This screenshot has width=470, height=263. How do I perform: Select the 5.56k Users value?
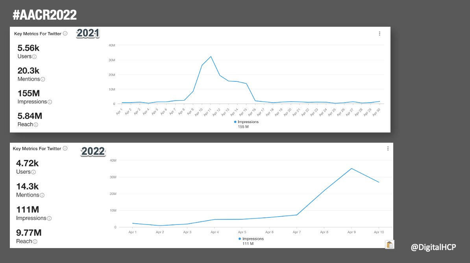tap(28, 48)
